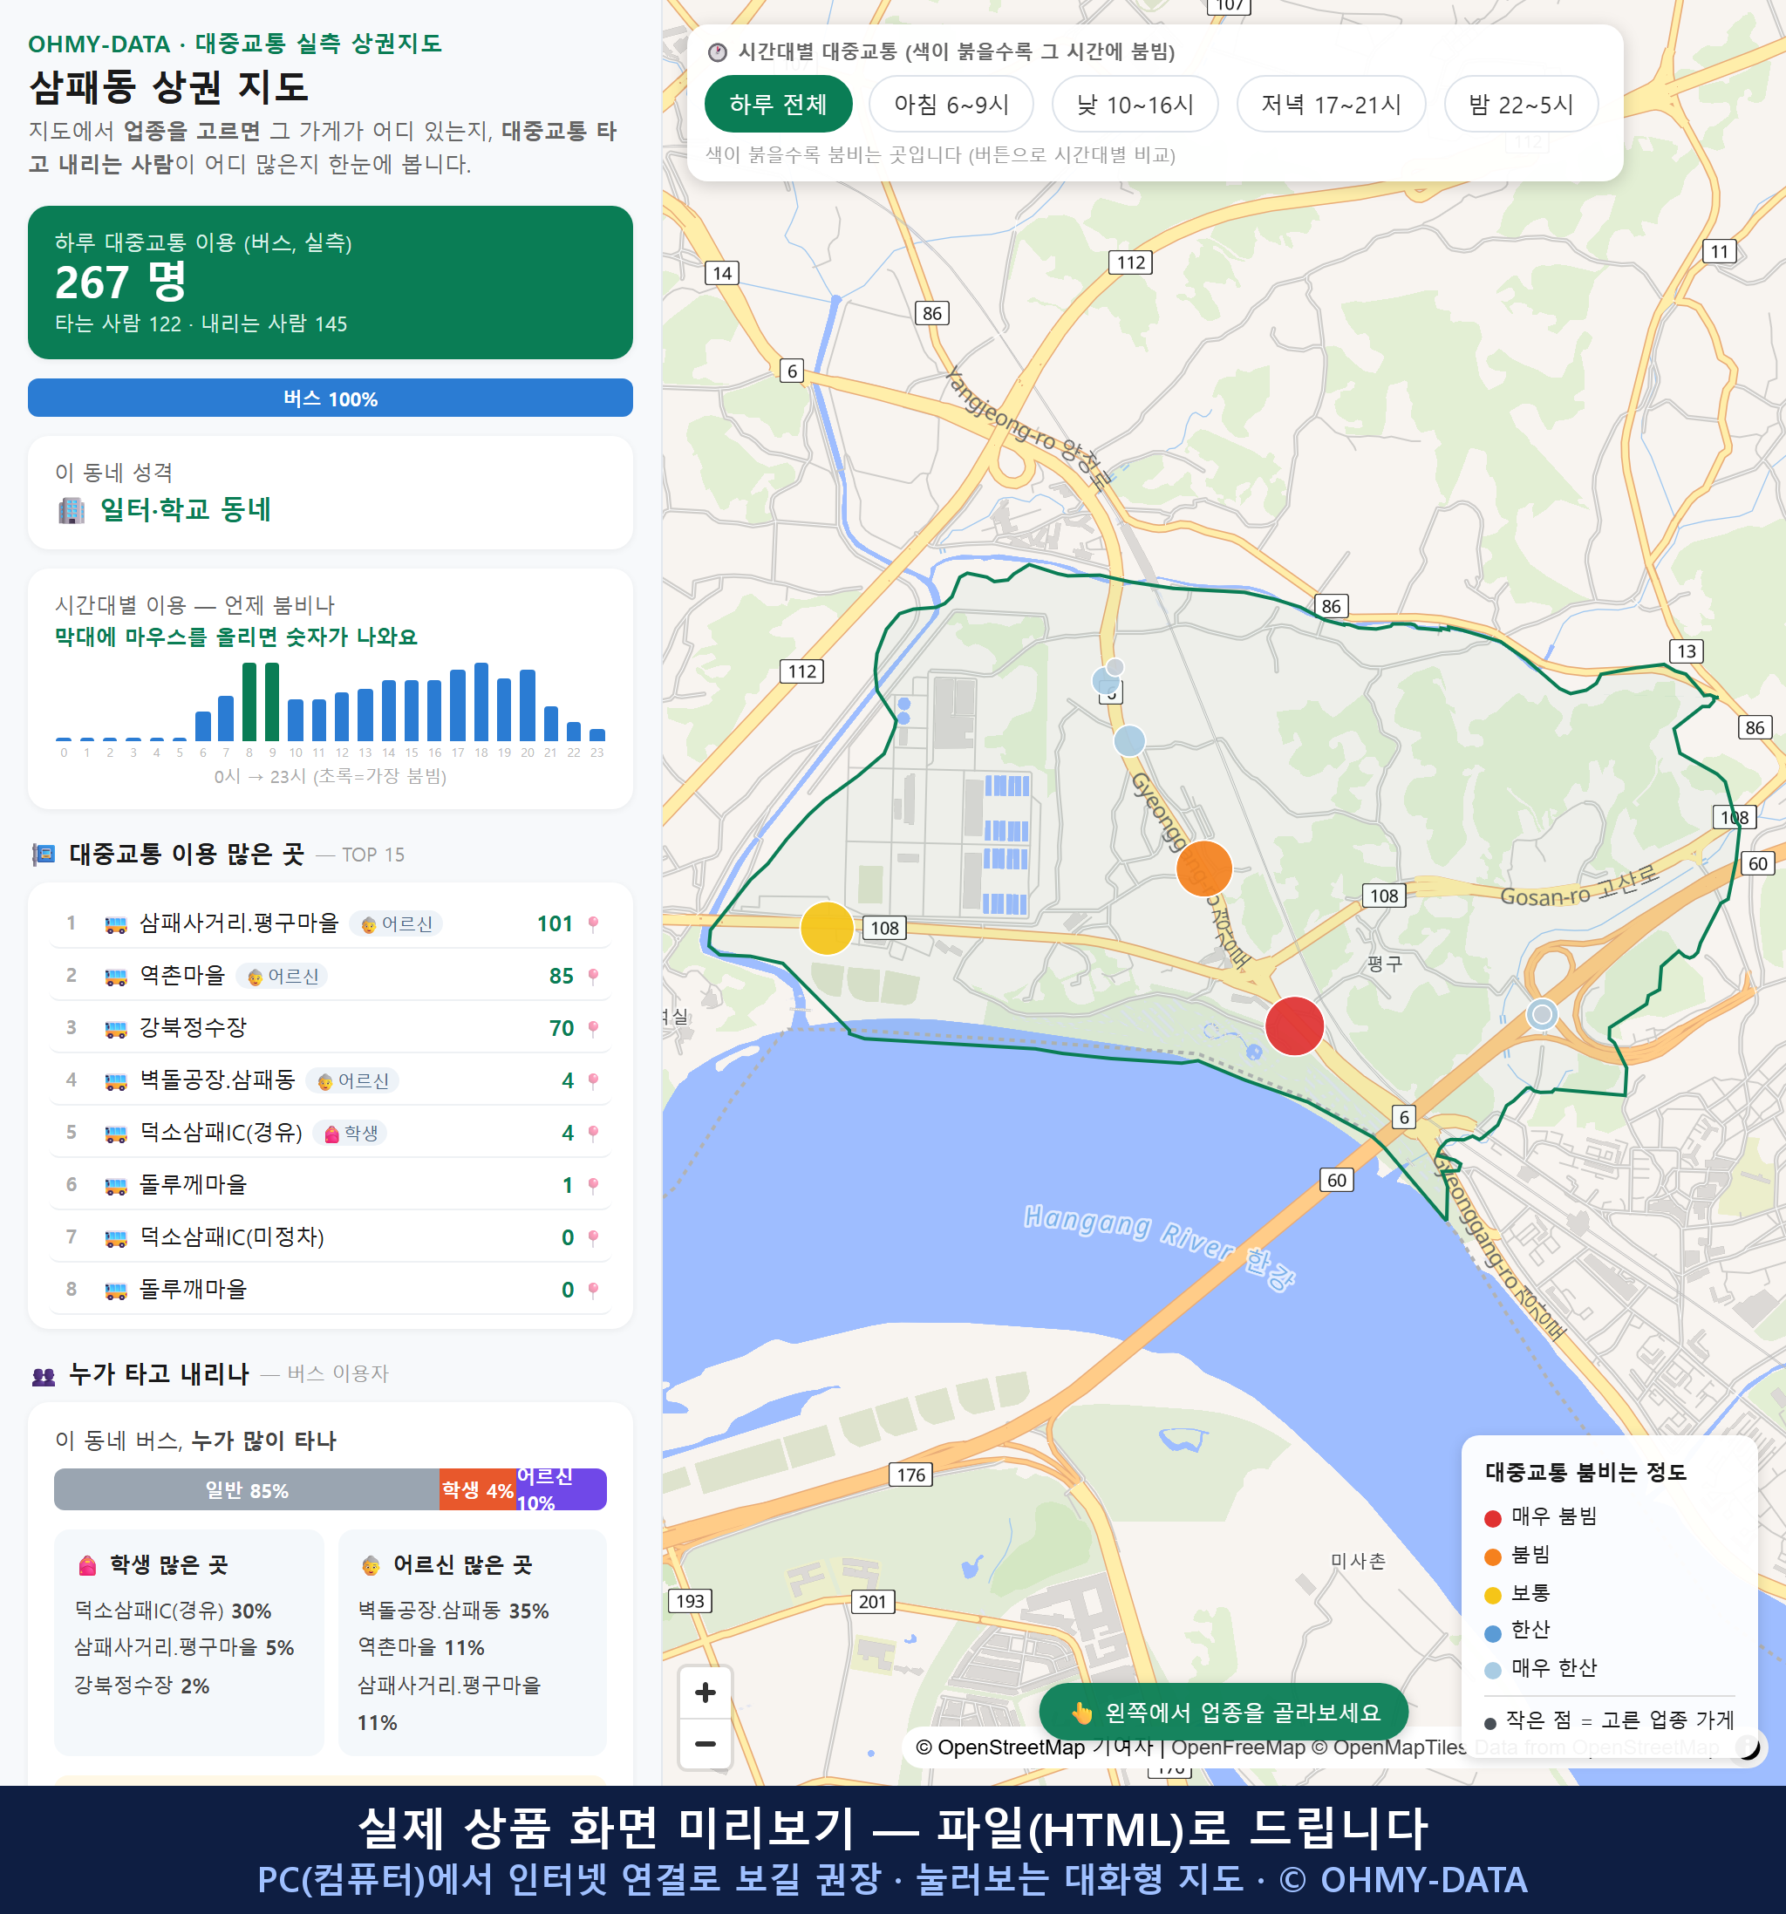Click the 왼쪽에서 업종을 골라보세요 pill
The width and height of the screenshot is (1786, 1914).
click(x=1224, y=1712)
